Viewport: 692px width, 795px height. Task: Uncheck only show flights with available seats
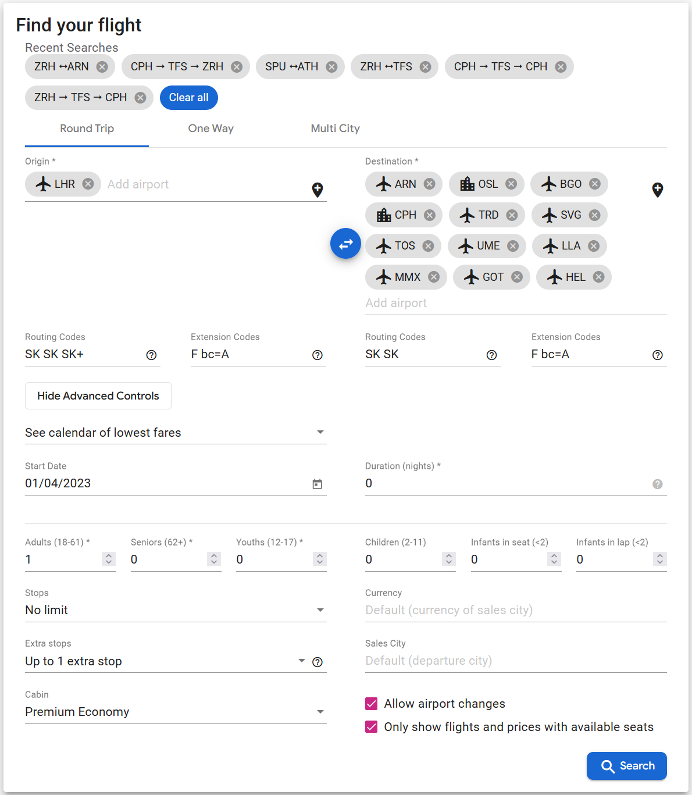pos(371,726)
